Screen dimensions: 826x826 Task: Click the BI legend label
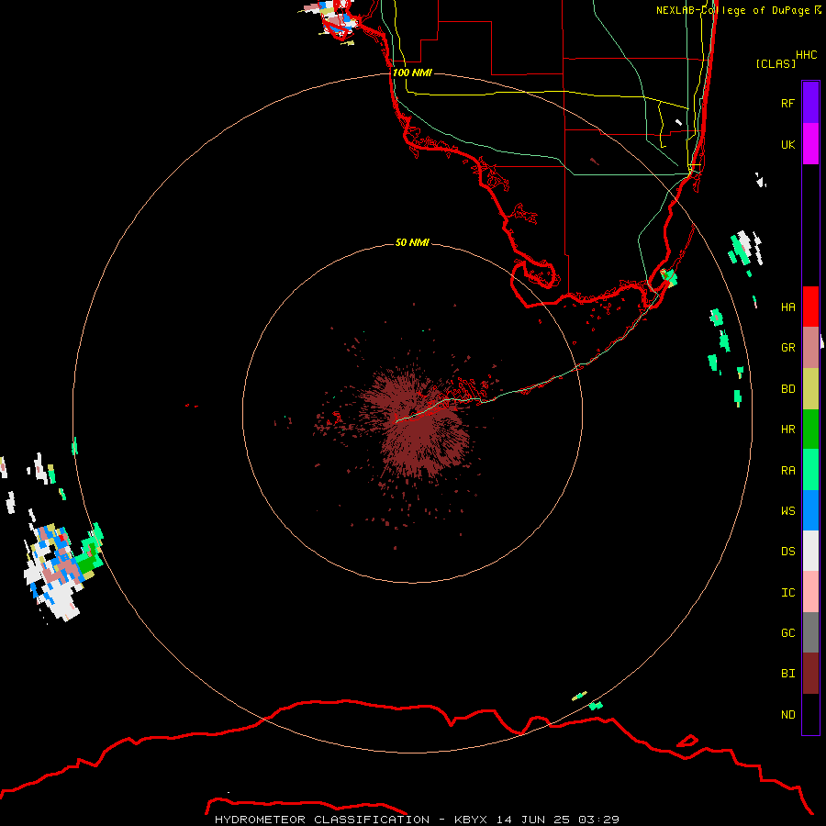point(787,674)
